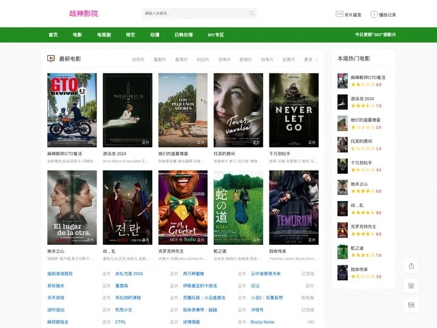Open GTO Revival movie poster
The image size is (437, 328).
(72, 110)
